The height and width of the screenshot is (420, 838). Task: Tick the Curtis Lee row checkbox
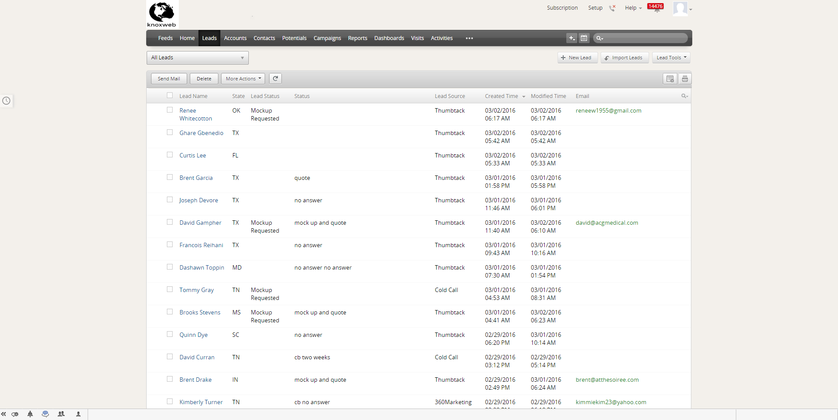coord(170,155)
